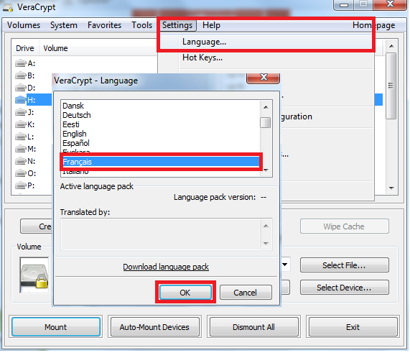Image resolution: width=410 pixels, height=353 pixels.
Task: Open the Favorites menu
Action: tap(104, 25)
